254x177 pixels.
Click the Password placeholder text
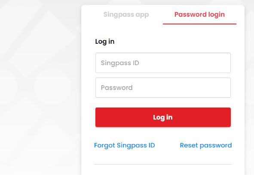pos(116,88)
